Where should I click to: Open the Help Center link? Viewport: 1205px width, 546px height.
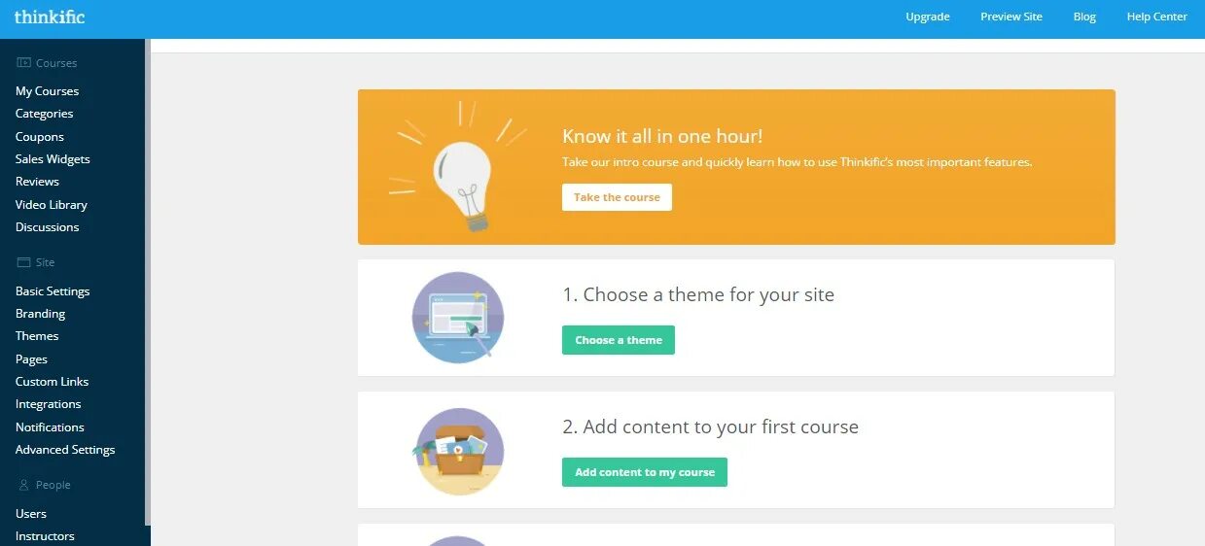tap(1156, 17)
